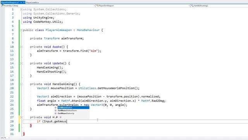Click 'Input.getmous' being typed
248x140 pixels.
55,121
